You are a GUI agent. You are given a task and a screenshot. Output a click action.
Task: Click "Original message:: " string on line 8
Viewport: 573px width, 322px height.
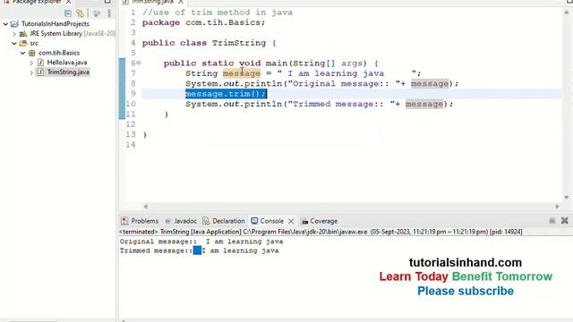344,84
